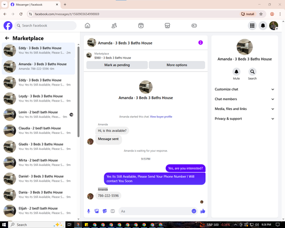Choose a GIF icon in composer
Screen dimensions: 285x228
[113, 211]
